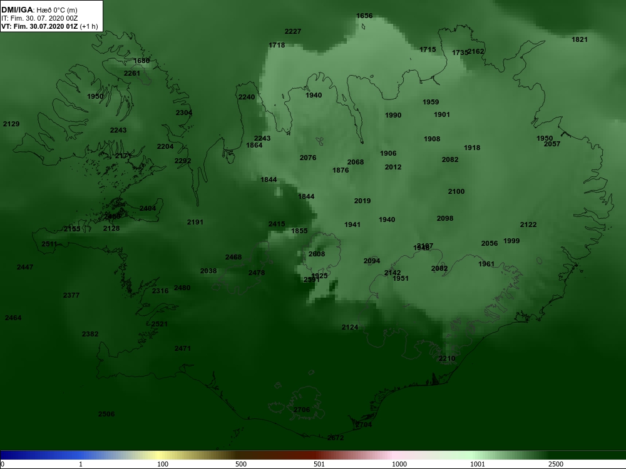Click the pink section of the color scale
Viewport: 626px width, 469px height.
(393, 455)
